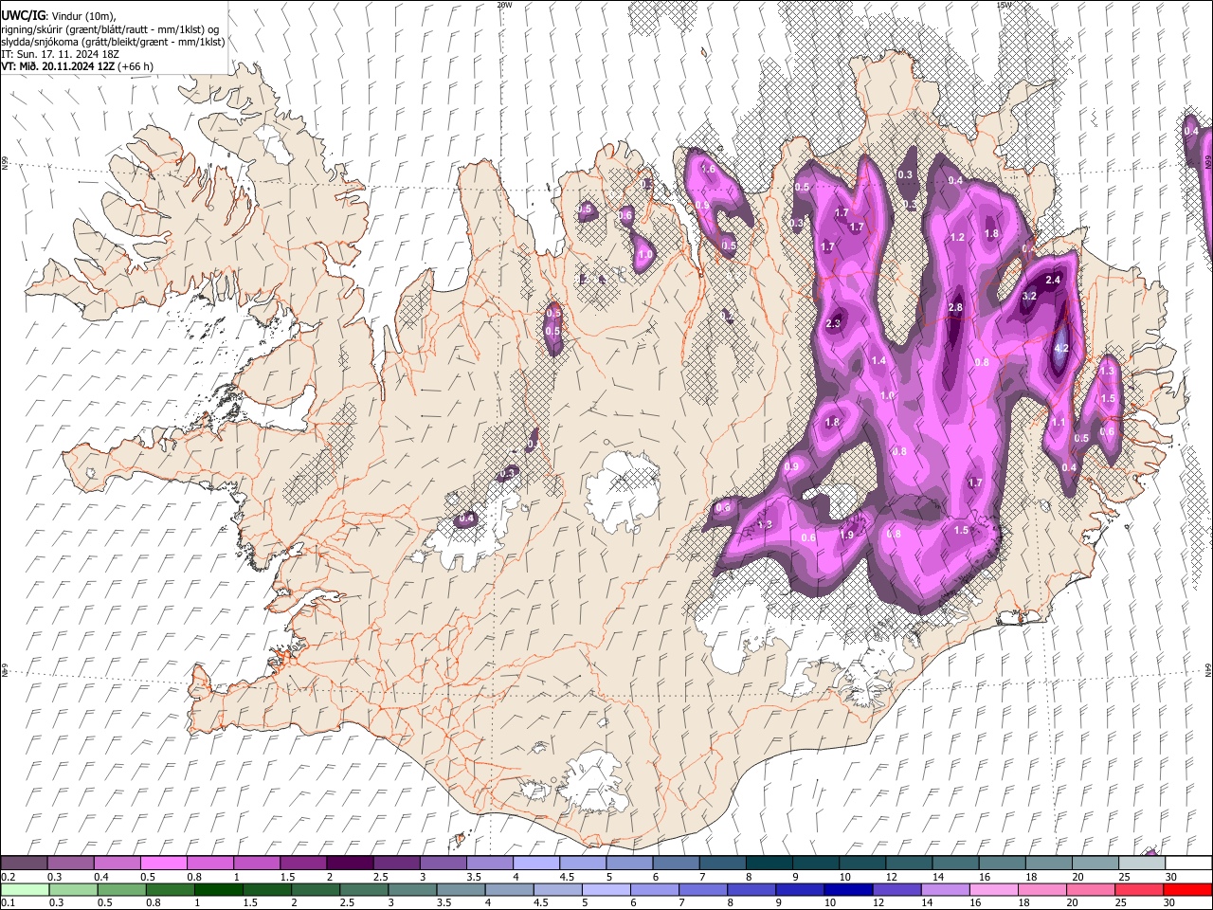Image resolution: width=1213 pixels, height=910 pixels.
Task: Click the "20W" longitude label
Action: (x=504, y=5)
